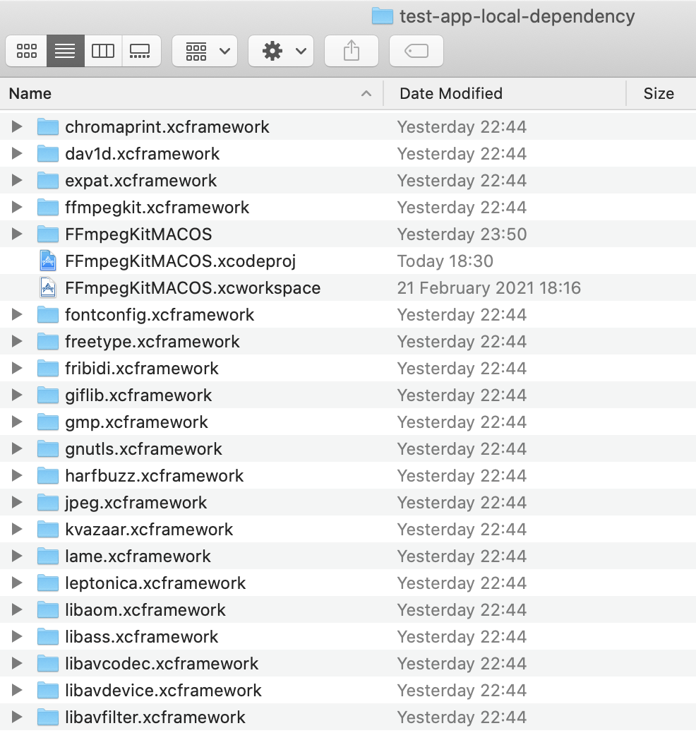Switch to gallery view in toolbar
The width and height of the screenshot is (696, 733).
pyautogui.click(x=140, y=51)
